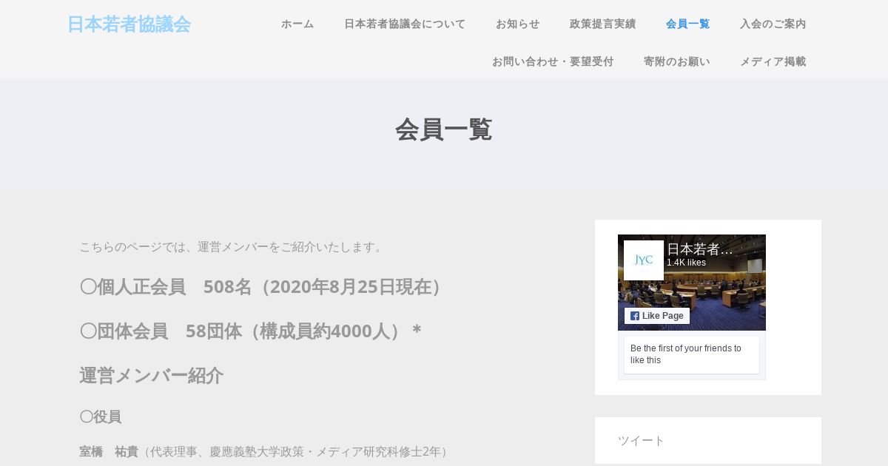The image size is (888, 466).
Task: Click the 〇役員 subheading
Action: (x=101, y=416)
